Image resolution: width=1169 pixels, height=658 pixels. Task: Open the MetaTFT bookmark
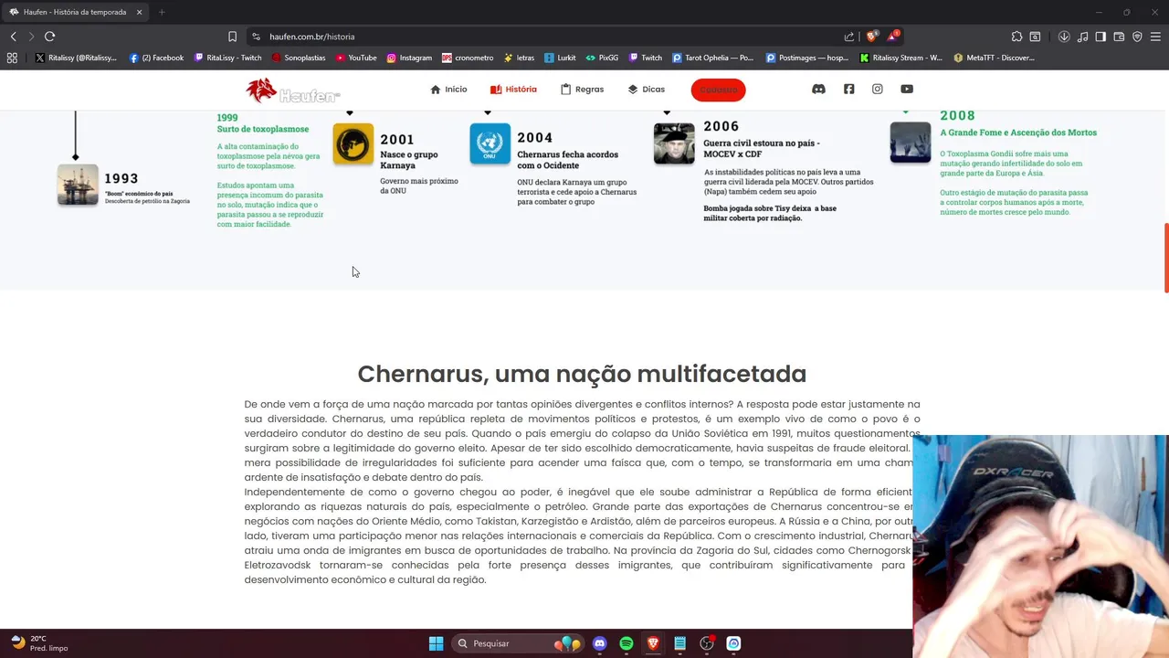click(x=994, y=58)
